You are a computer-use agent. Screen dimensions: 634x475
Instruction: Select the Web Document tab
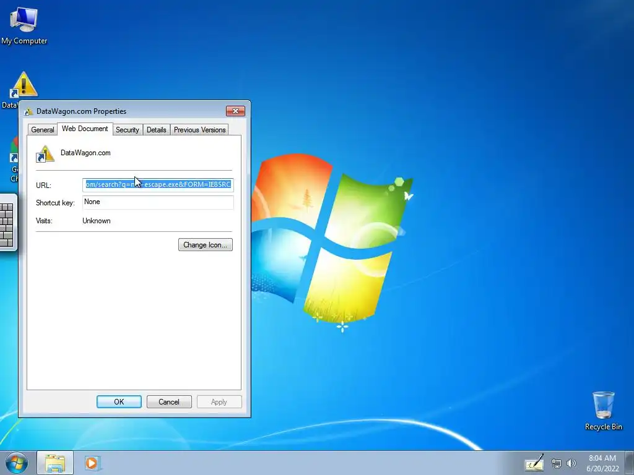point(85,129)
